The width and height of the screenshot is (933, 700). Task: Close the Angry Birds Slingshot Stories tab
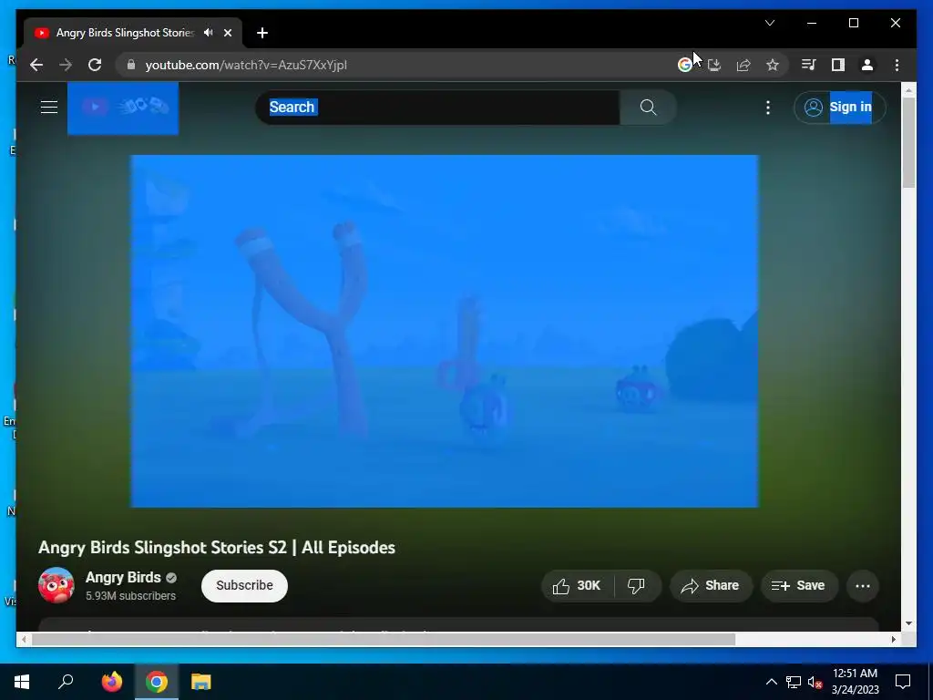pos(227,33)
